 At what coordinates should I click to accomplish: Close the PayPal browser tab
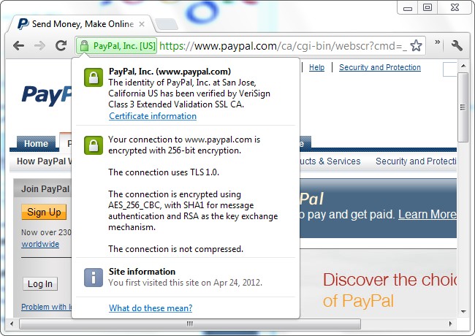click(x=142, y=24)
